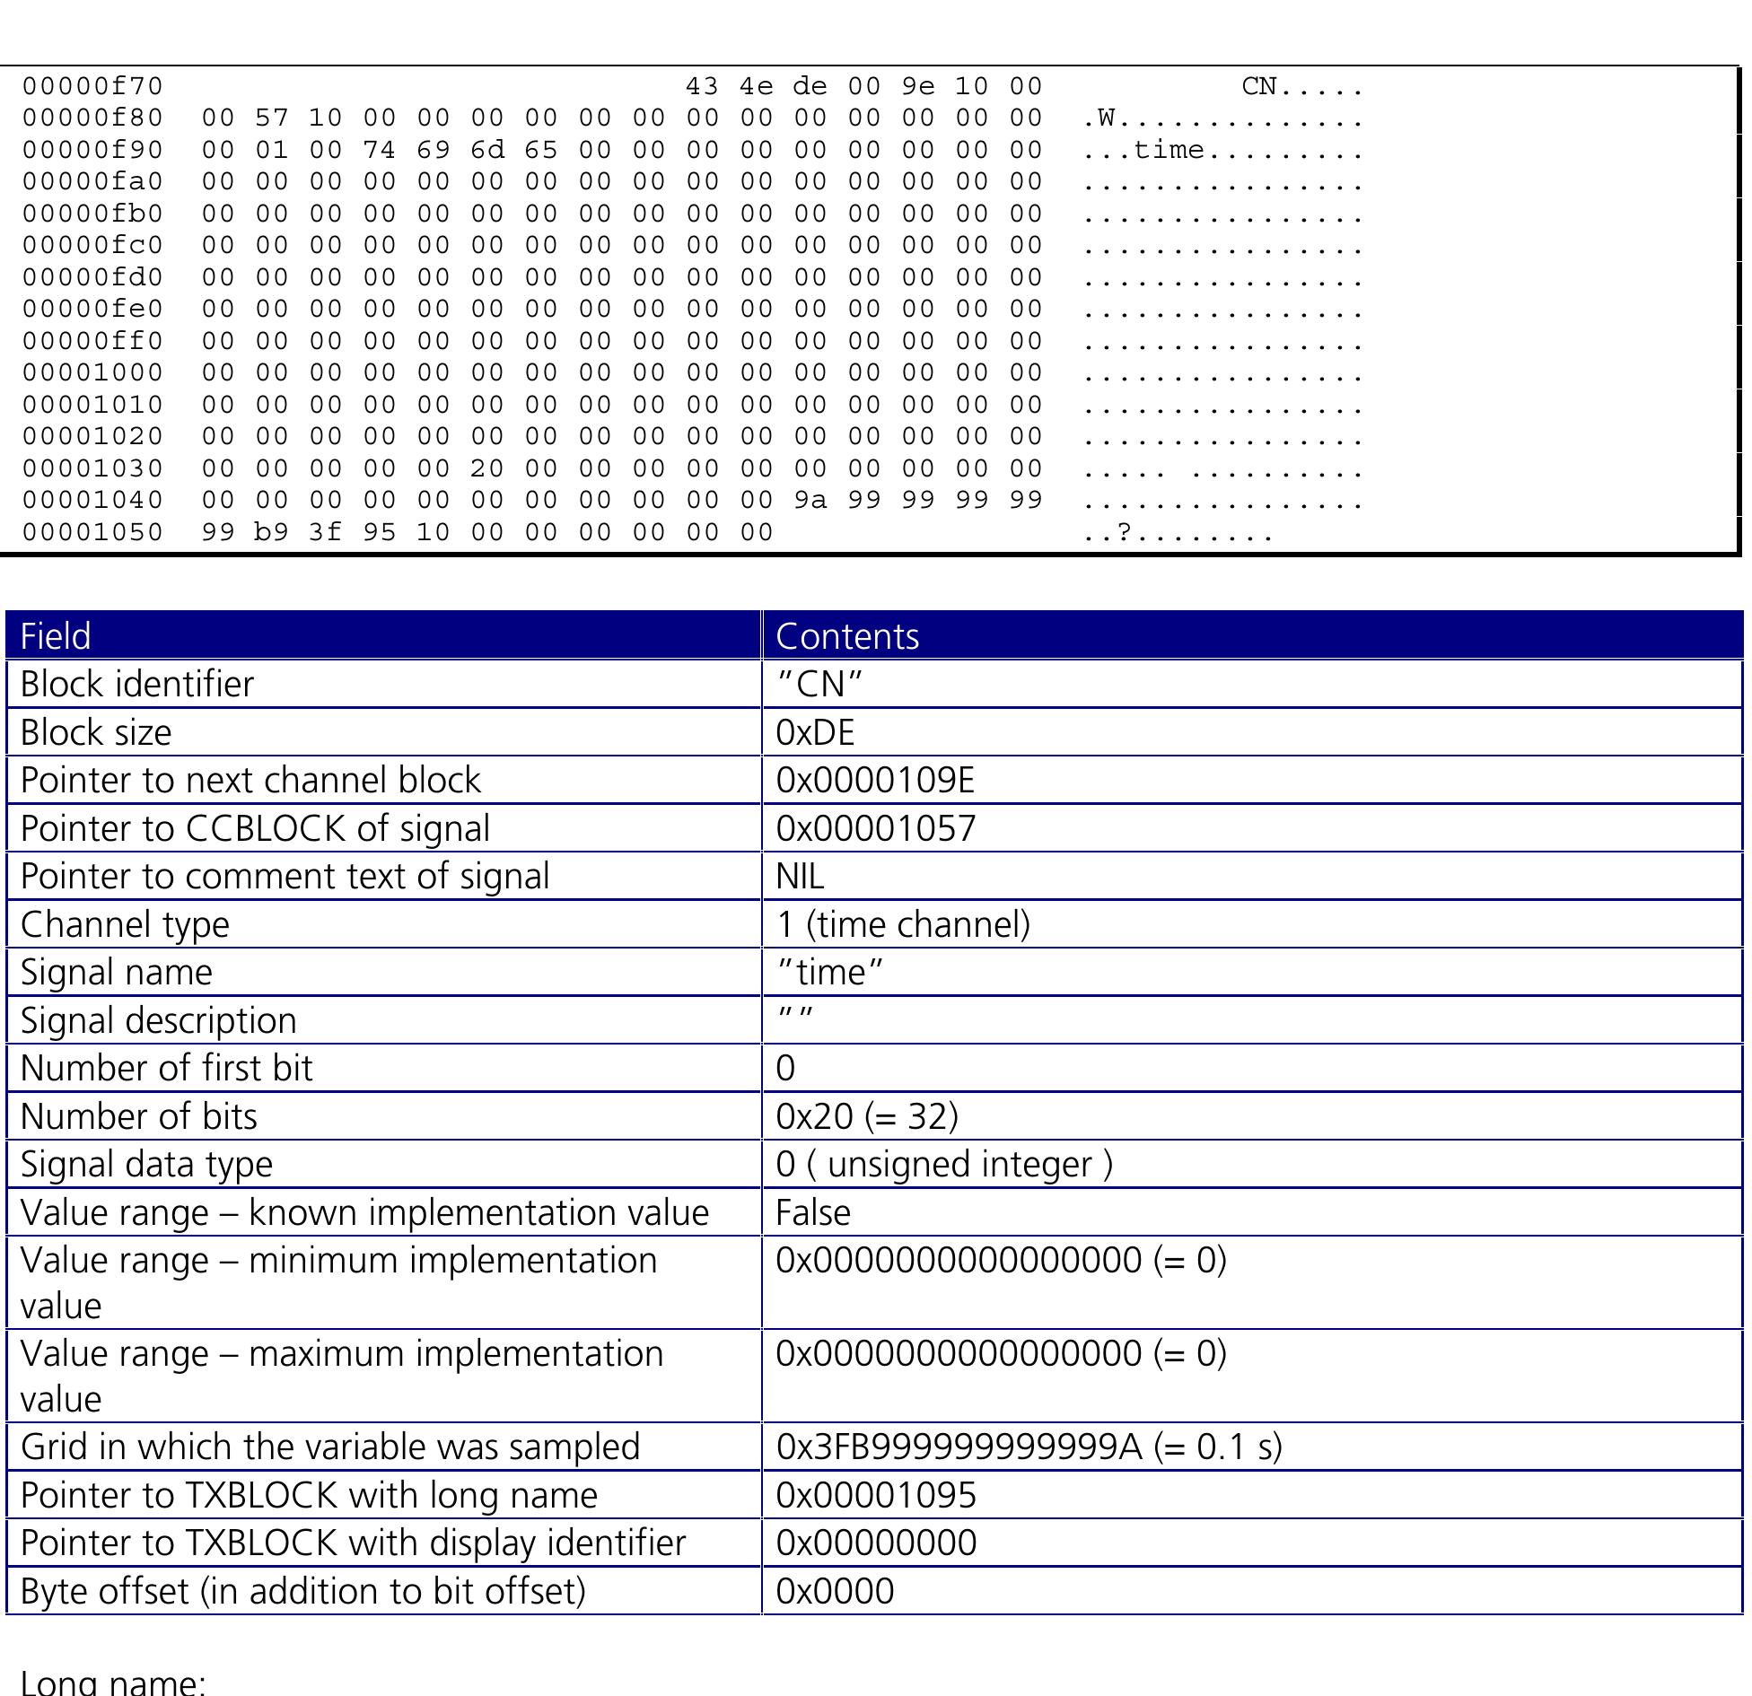1752x1696 pixels.
Task: Select the 'Signal description' field cell
Action: tap(383, 1020)
